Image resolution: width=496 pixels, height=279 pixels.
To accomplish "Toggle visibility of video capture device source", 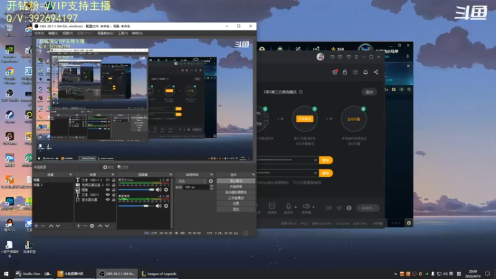I will click(107, 185).
